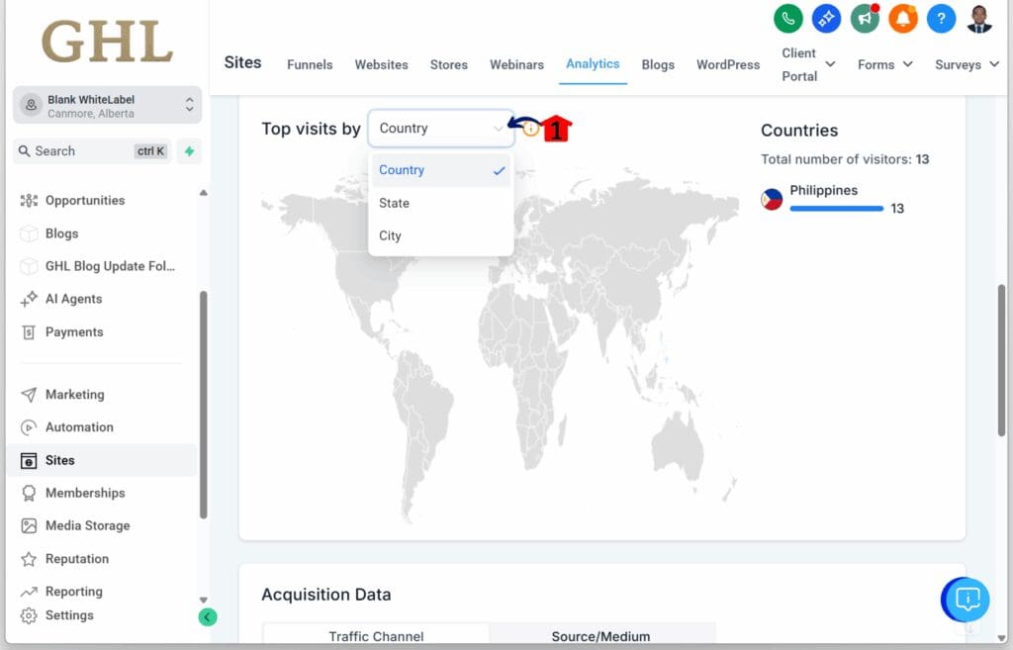Open the Surveys dropdown

[x=966, y=64]
